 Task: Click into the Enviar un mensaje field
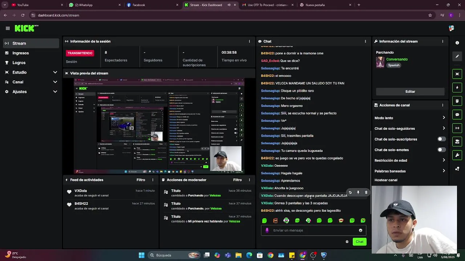click(314, 230)
